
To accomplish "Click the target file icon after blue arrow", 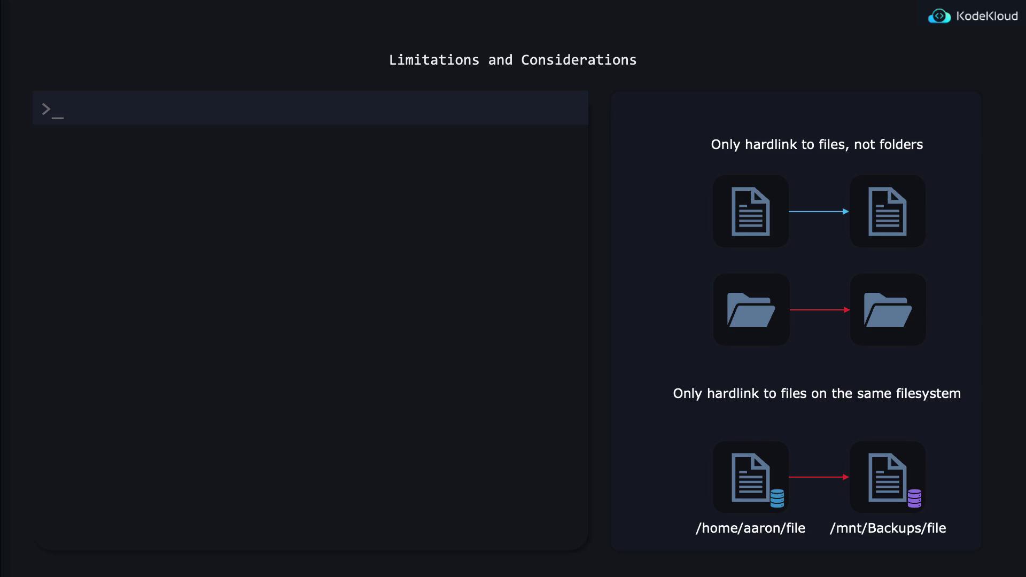I will 887,212.
